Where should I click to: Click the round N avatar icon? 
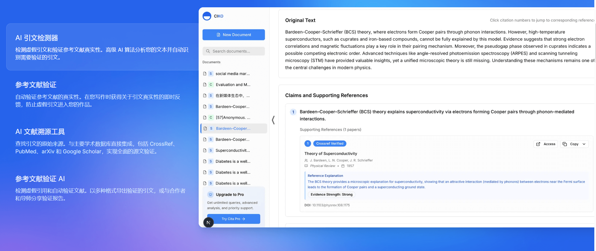point(209,223)
